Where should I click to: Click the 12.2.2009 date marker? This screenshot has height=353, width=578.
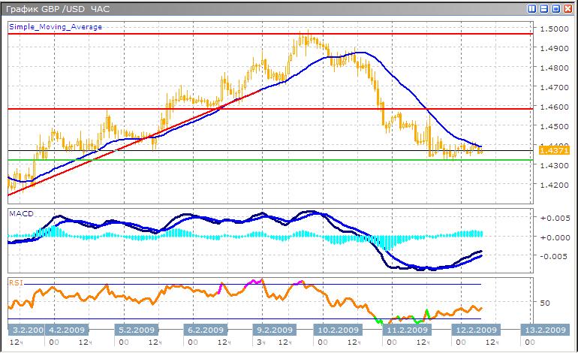tap(477, 330)
